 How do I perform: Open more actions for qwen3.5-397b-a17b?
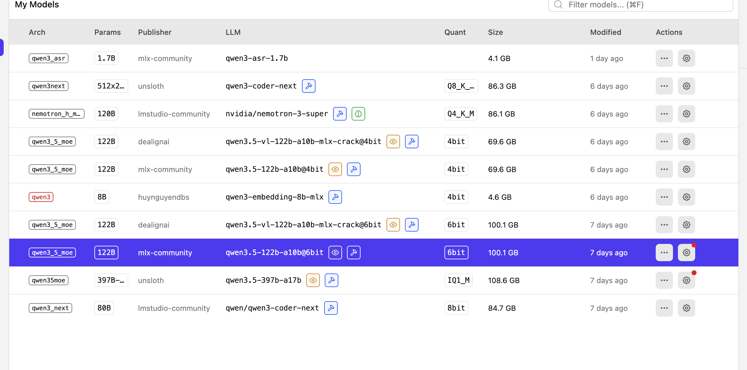pyautogui.click(x=664, y=280)
